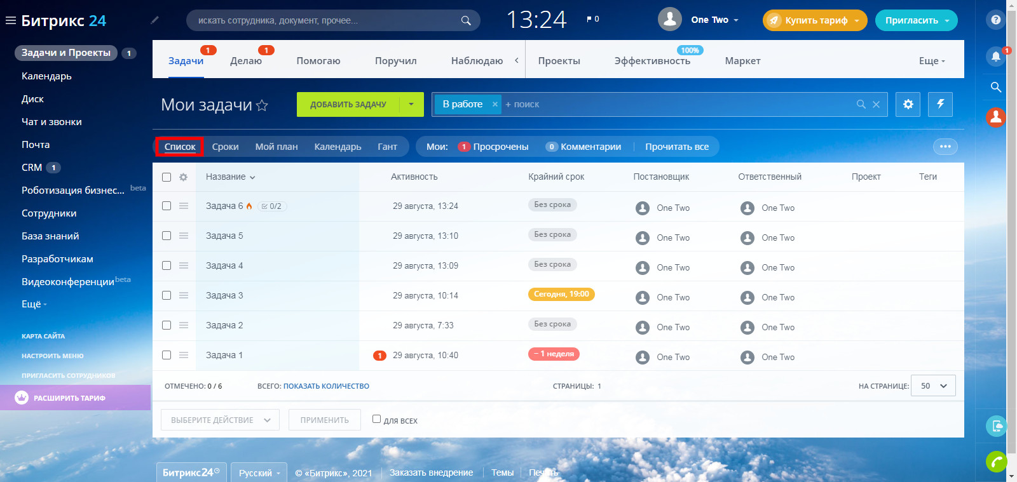Image resolution: width=1017 pixels, height=482 pixels.
Task: Star Мои задачи as favorite
Action: tap(262, 105)
